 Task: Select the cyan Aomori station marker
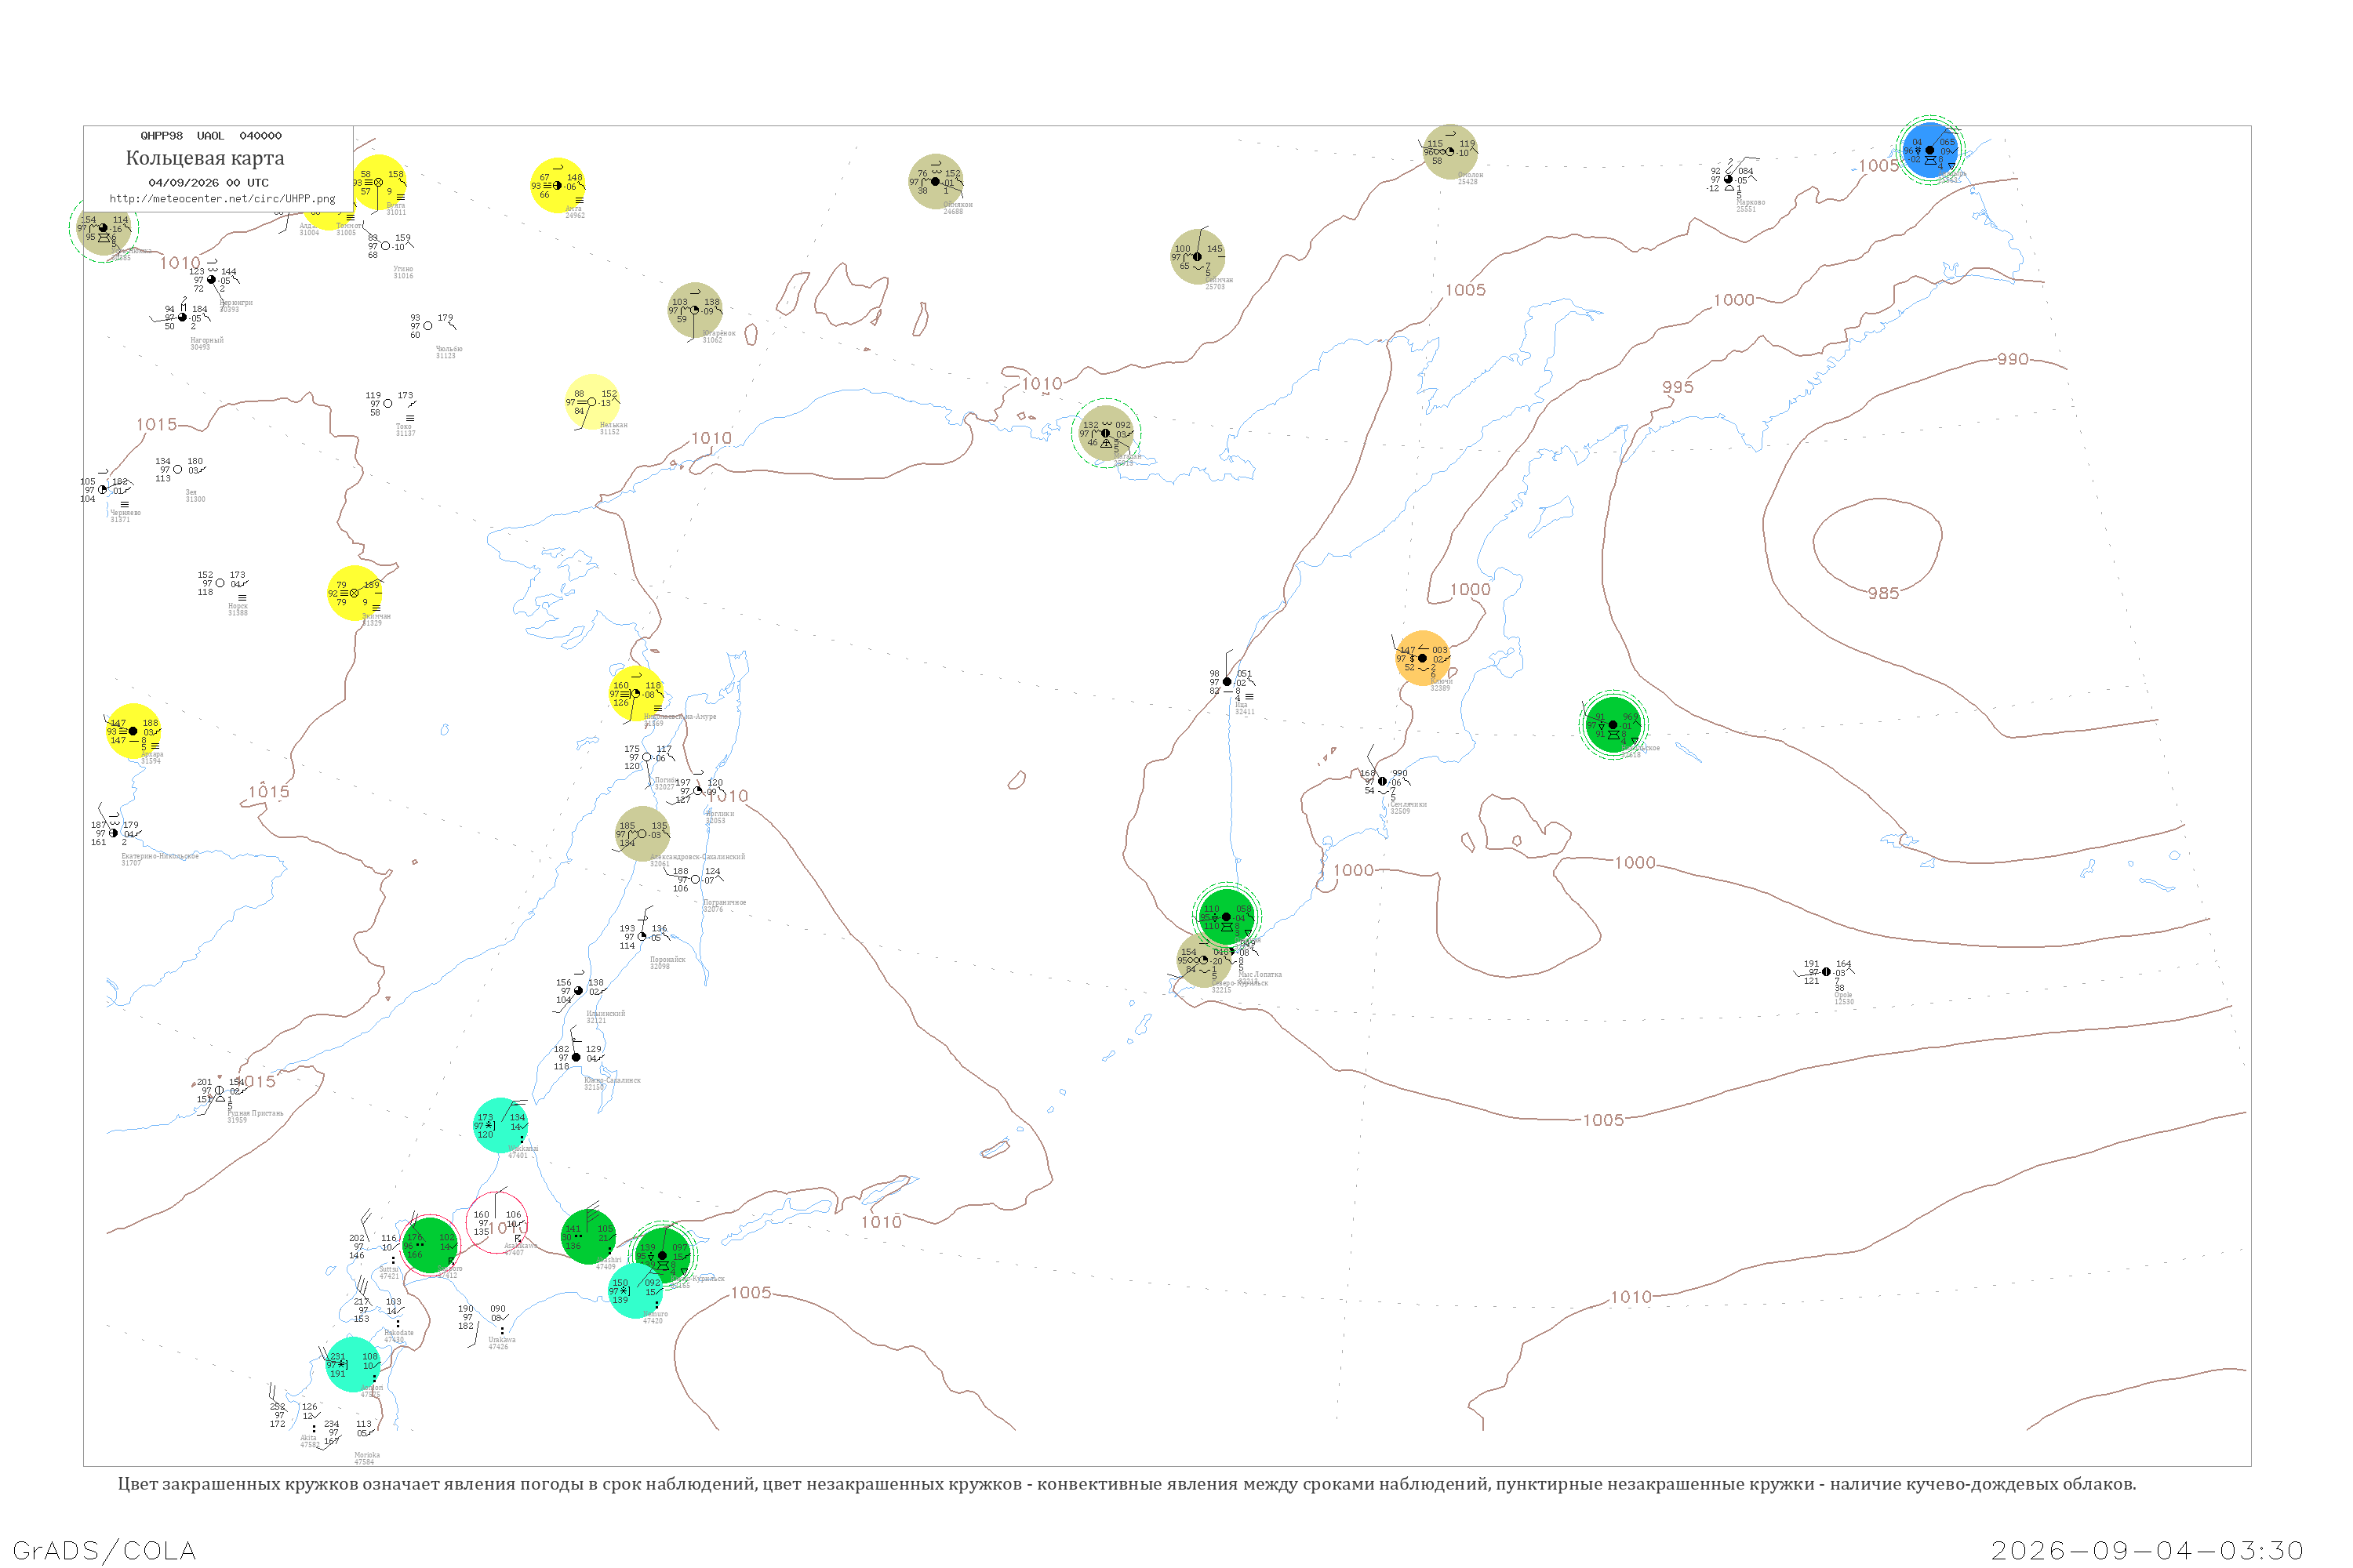tap(353, 1364)
